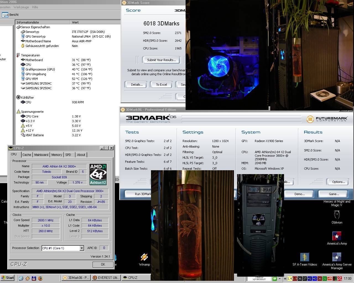Switch to CPU-Z taskbar button
Viewport: 354px width, 283px height.
click(x=136, y=278)
